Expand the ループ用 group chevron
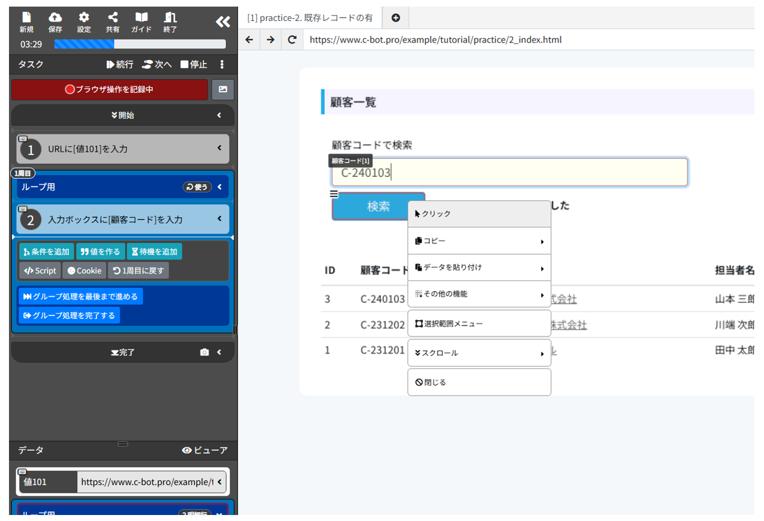Viewport: 764px width, 521px height. click(220, 187)
